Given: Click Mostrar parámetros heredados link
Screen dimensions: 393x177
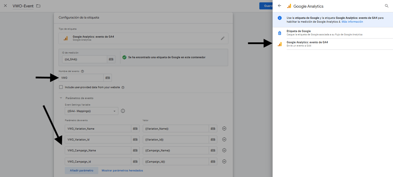Looking at the screenshot, I should click(122, 171).
